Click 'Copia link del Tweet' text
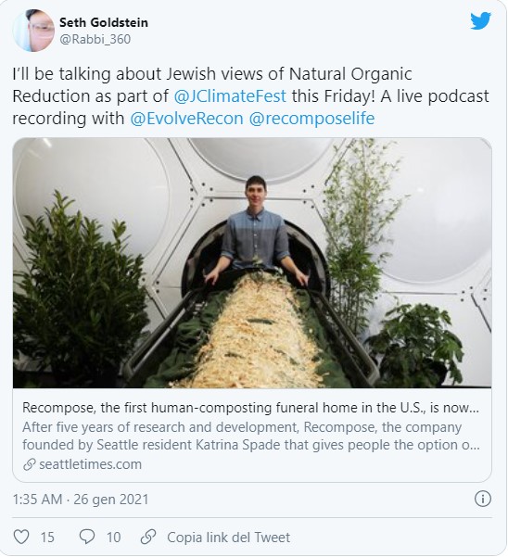Viewport: 508px width, 557px height. pyautogui.click(x=228, y=538)
